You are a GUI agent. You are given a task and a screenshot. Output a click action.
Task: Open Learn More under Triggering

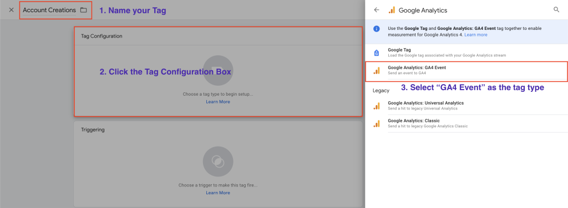(x=218, y=193)
